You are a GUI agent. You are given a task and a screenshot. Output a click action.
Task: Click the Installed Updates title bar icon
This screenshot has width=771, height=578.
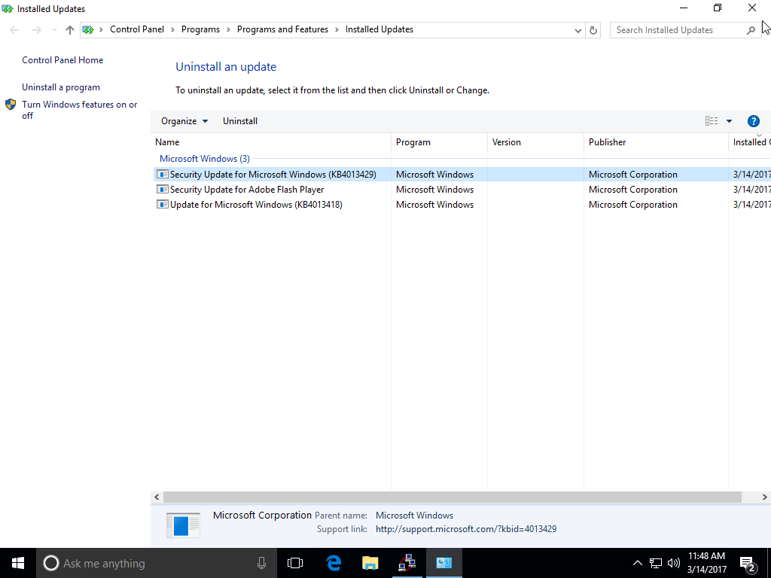8,9
